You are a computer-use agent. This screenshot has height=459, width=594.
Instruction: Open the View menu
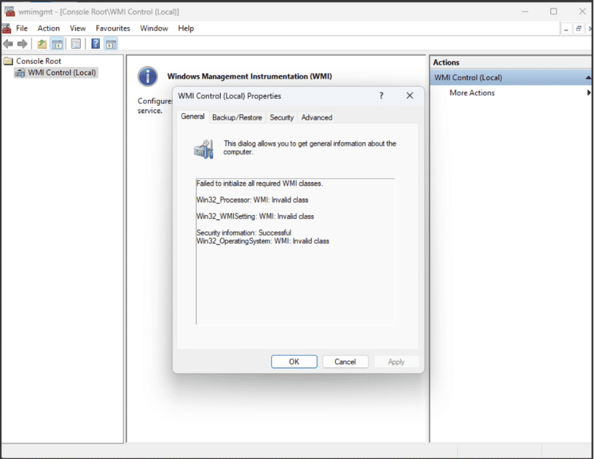coord(78,28)
